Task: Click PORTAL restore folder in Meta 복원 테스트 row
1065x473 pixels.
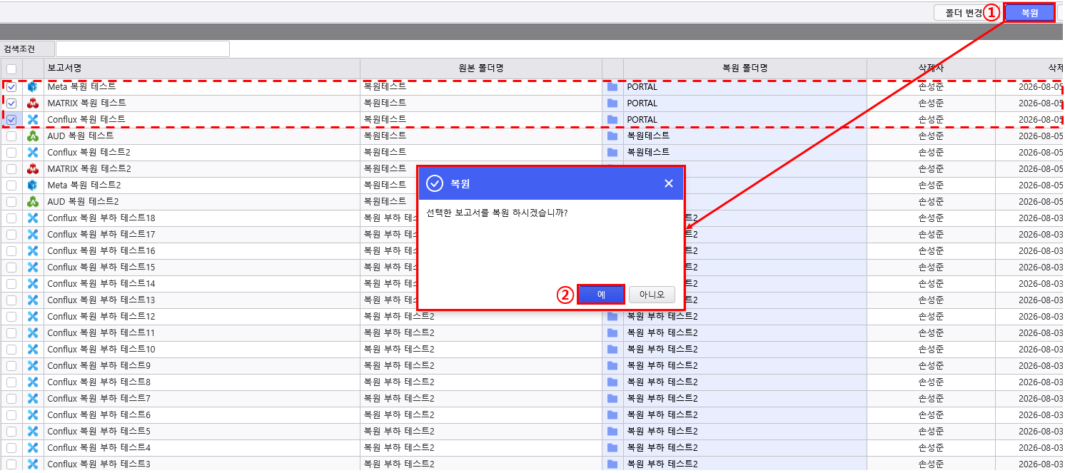Action: [x=745, y=87]
